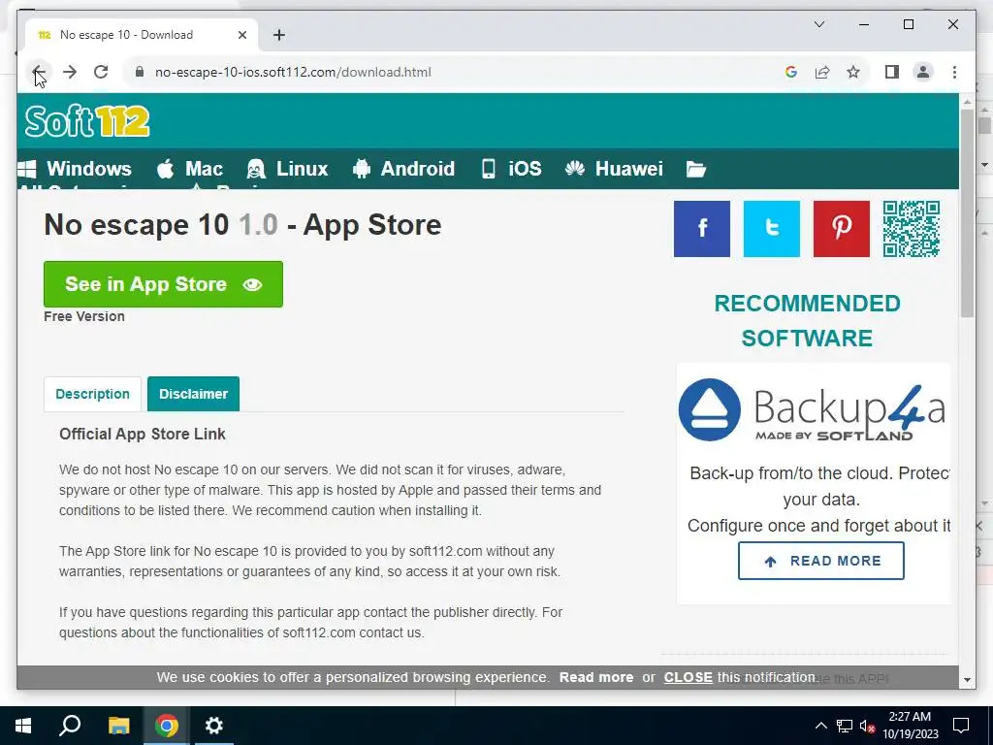993x745 pixels.
Task: Open a new tab with plus button
Action: pyautogui.click(x=278, y=35)
